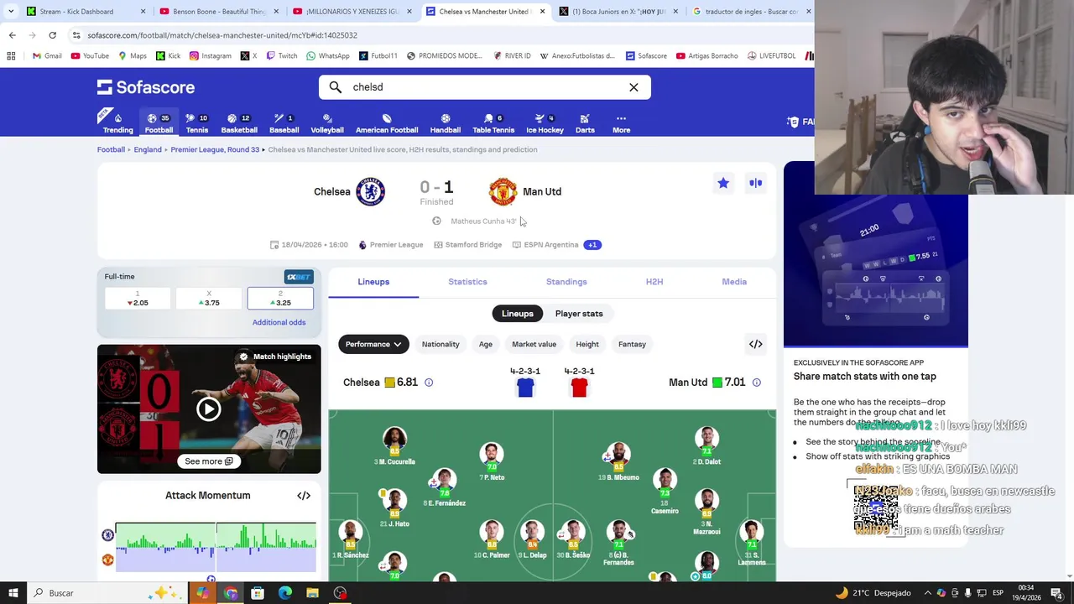Open the Twitch bookmark
The width and height of the screenshot is (1074, 604).
coord(281,56)
